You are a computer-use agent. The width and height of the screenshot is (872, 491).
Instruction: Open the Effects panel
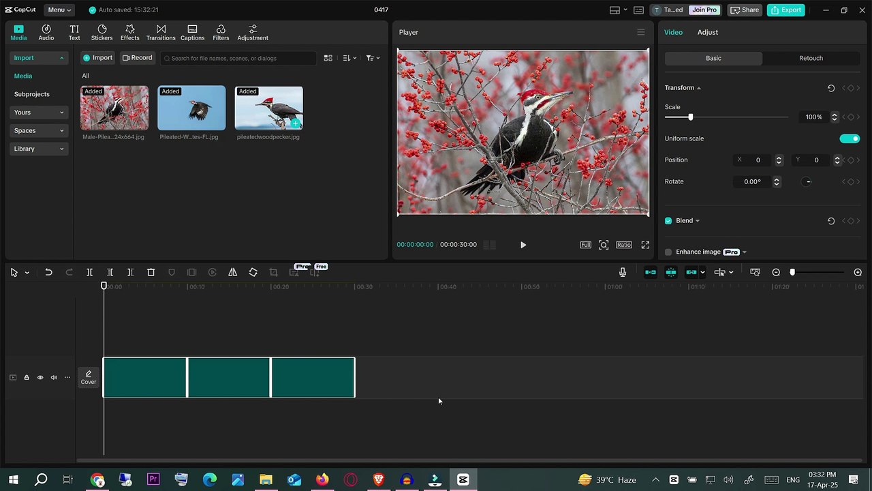tap(129, 32)
